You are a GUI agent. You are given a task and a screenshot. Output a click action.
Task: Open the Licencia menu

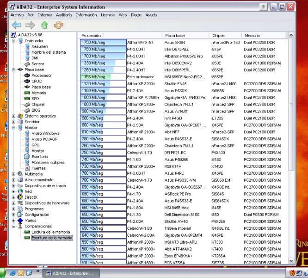tap(108, 15)
